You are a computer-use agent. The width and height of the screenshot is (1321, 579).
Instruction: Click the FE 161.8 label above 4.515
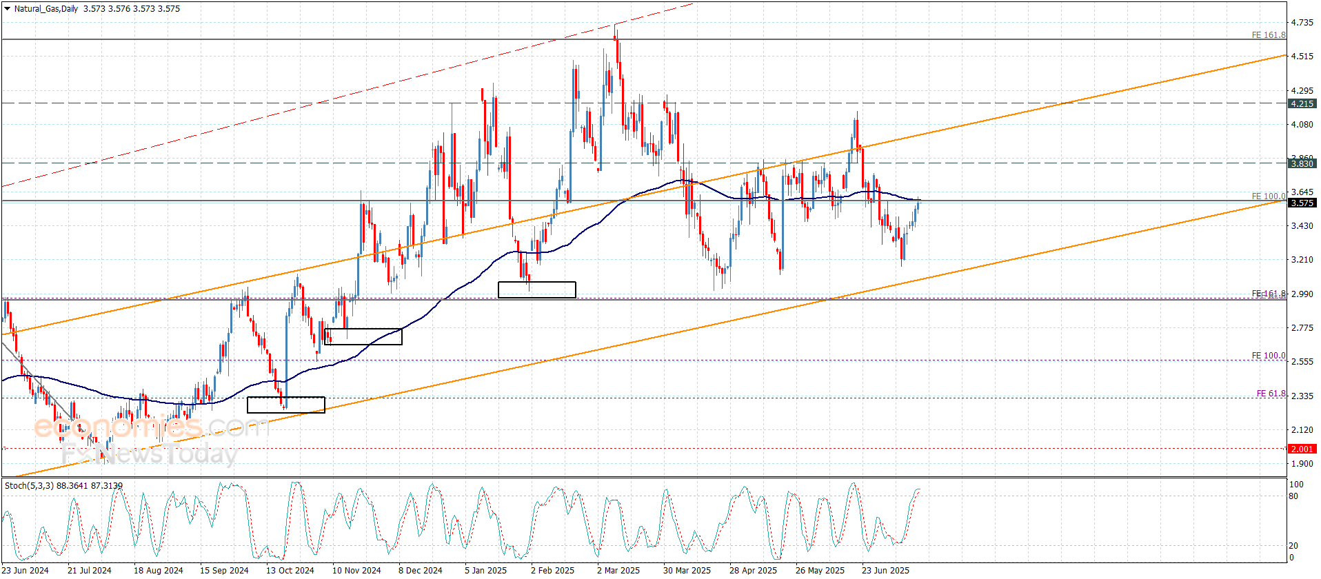[x=1269, y=35]
